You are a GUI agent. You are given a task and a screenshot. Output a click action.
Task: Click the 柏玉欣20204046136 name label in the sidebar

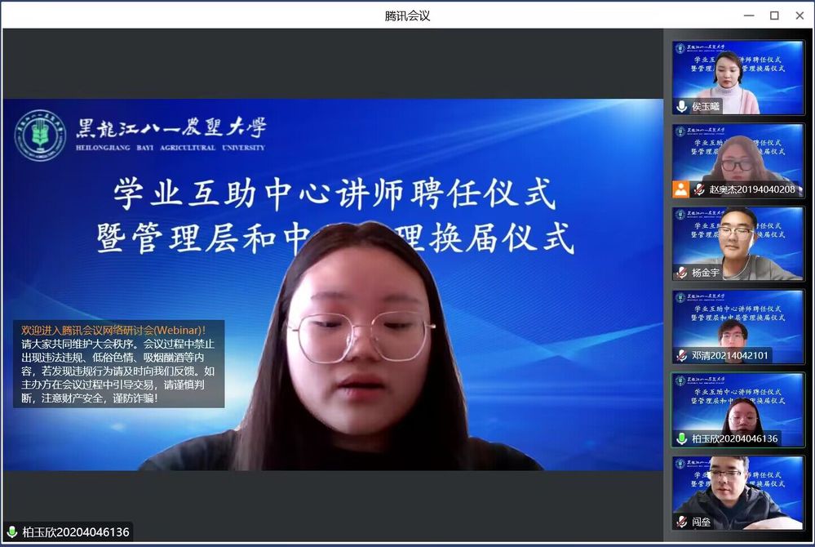[x=734, y=439]
